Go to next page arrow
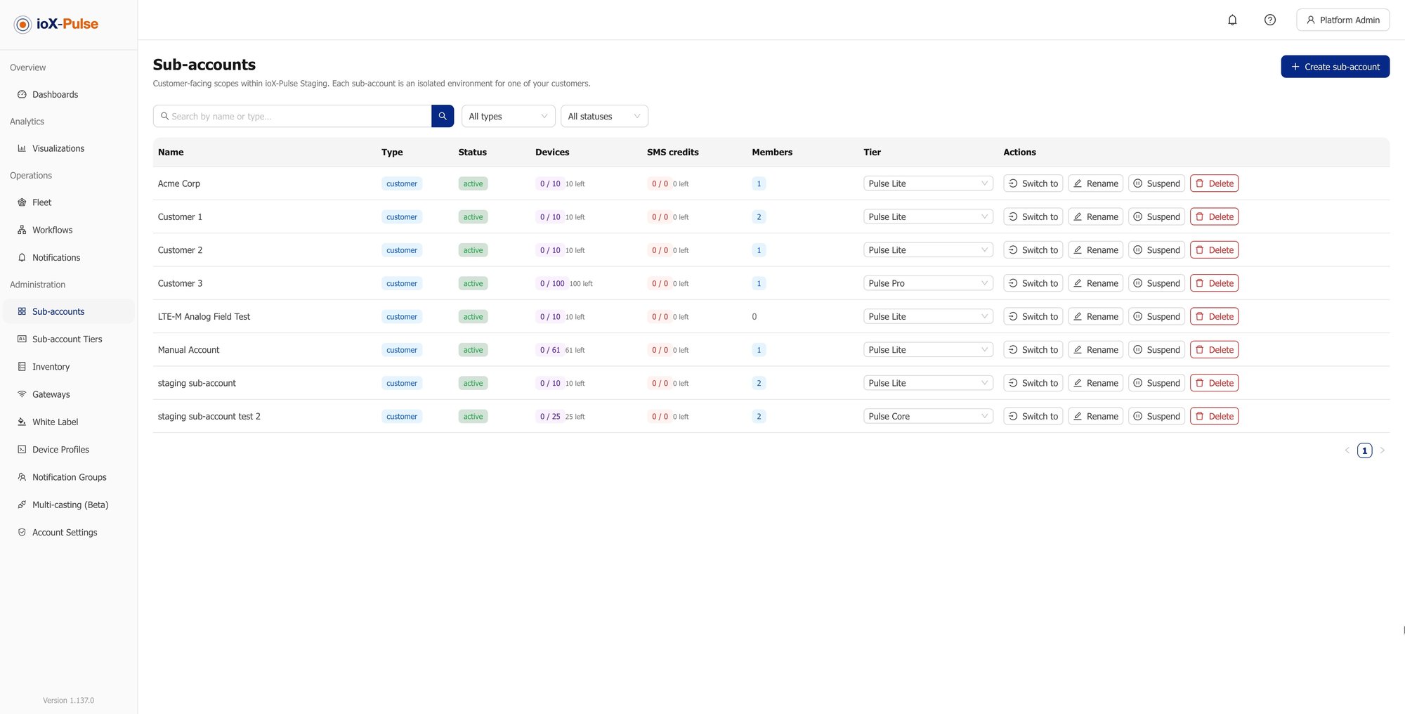The image size is (1405, 714). pyautogui.click(x=1382, y=450)
